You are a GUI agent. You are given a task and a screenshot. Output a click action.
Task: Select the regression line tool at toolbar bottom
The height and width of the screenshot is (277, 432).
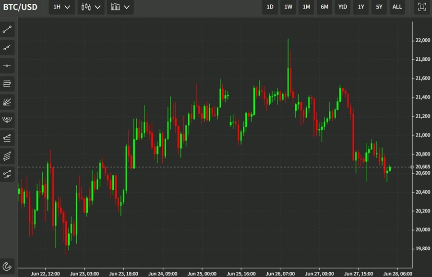pyautogui.click(x=7, y=174)
